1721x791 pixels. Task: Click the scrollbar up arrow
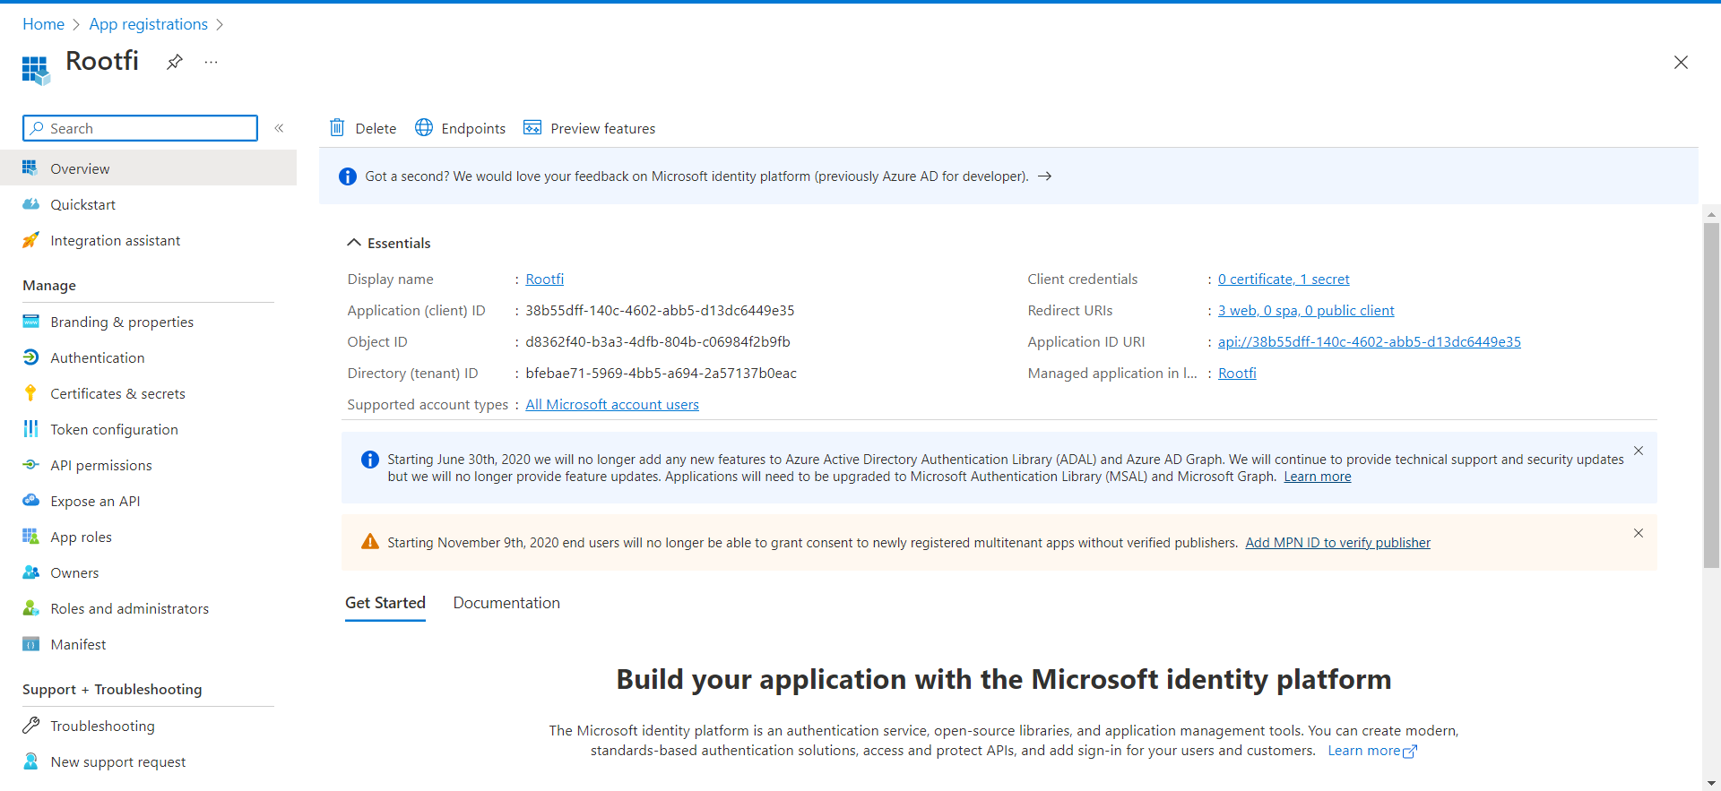tap(1712, 214)
